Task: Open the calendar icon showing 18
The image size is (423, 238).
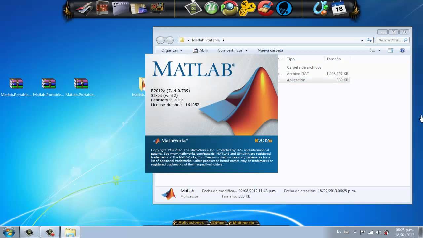Action: click(339, 8)
